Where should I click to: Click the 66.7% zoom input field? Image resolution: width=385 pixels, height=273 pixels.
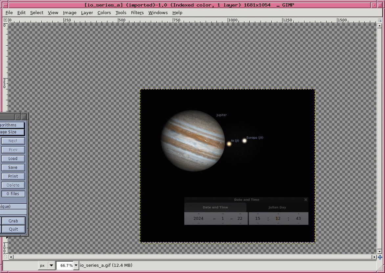click(65, 265)
